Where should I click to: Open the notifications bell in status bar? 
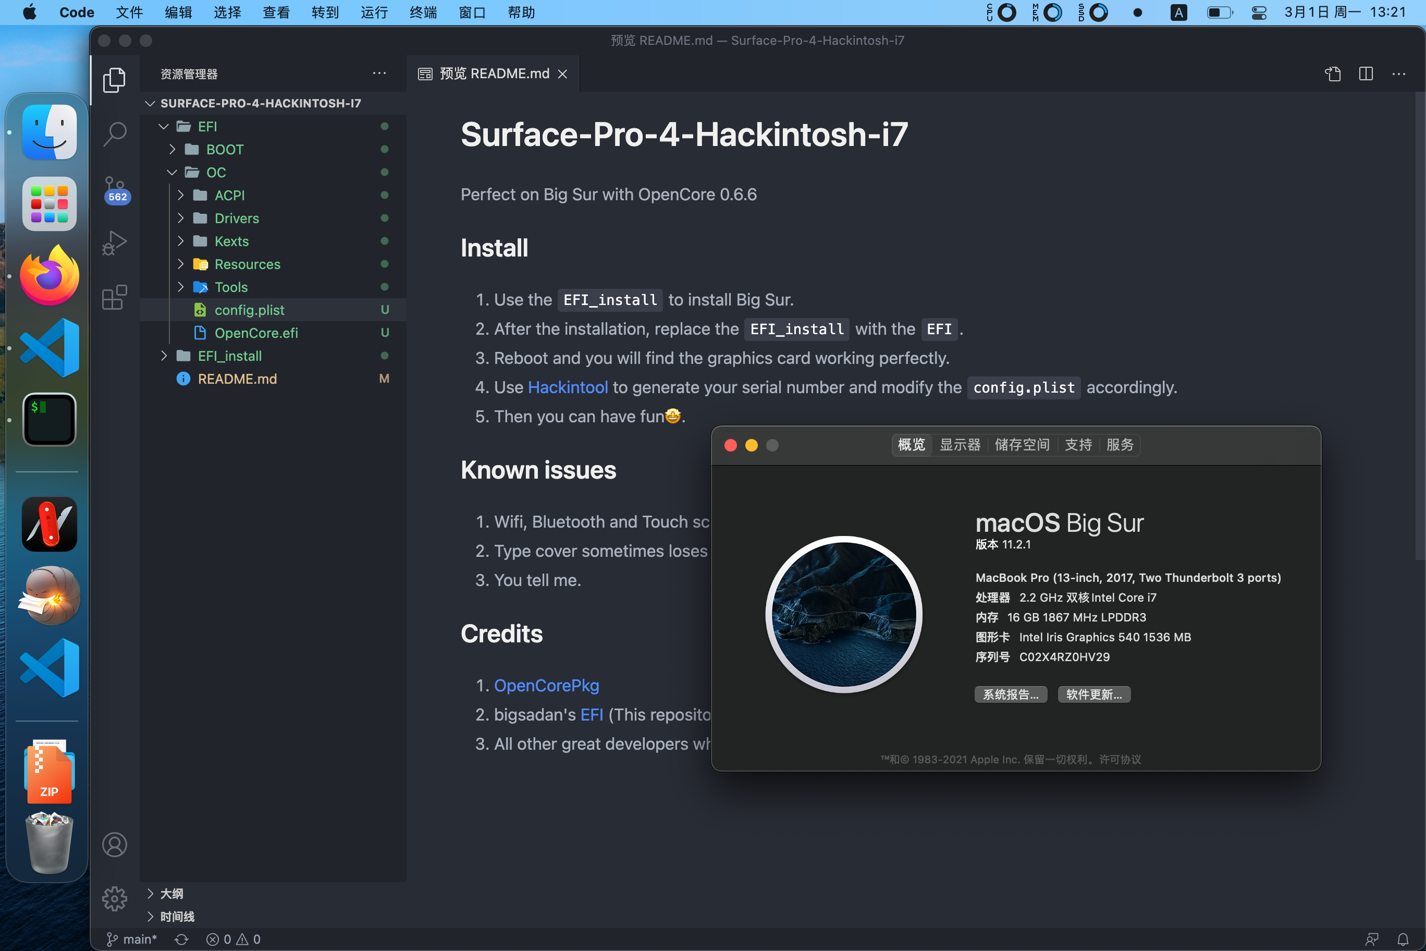point(1403,939)
